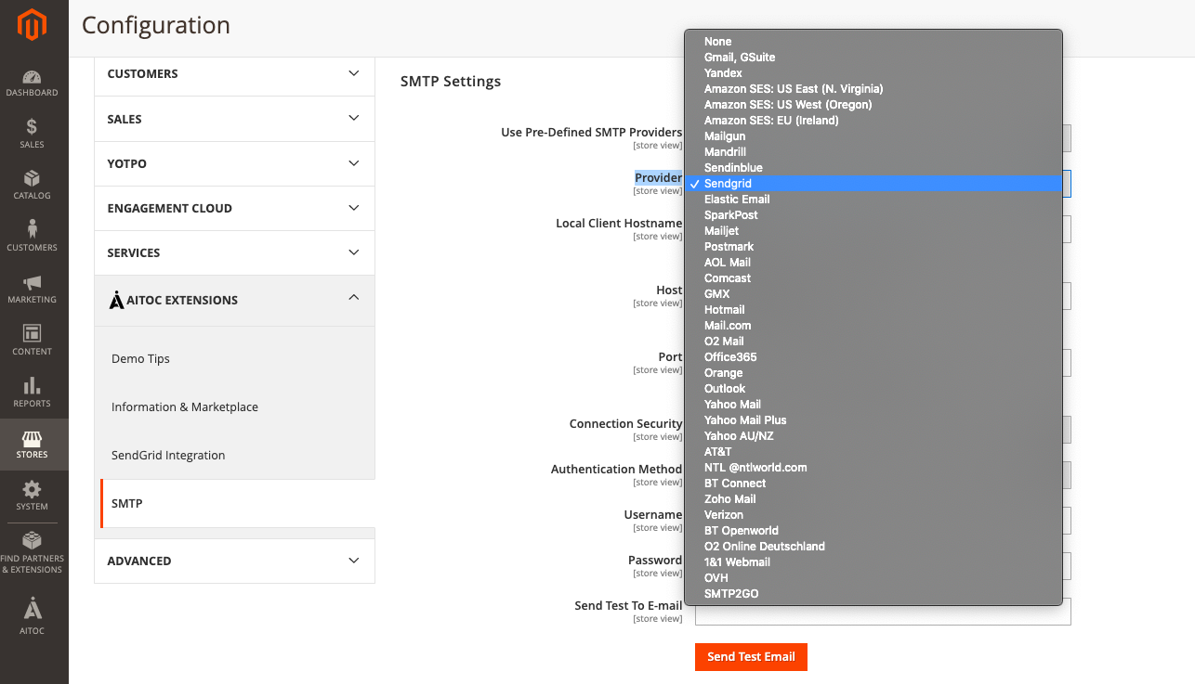Select Yahoo AU/NZ option

(873, 436)
